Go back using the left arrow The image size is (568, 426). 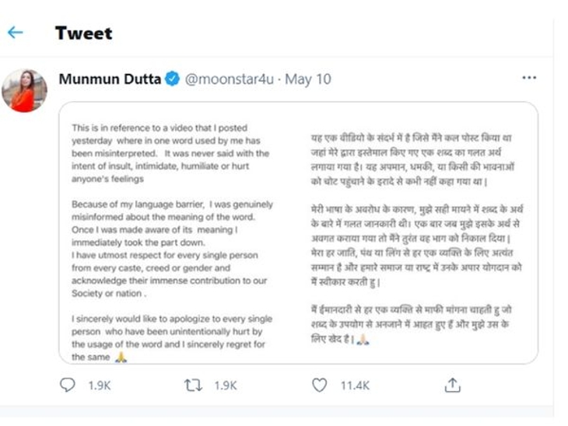15,33
